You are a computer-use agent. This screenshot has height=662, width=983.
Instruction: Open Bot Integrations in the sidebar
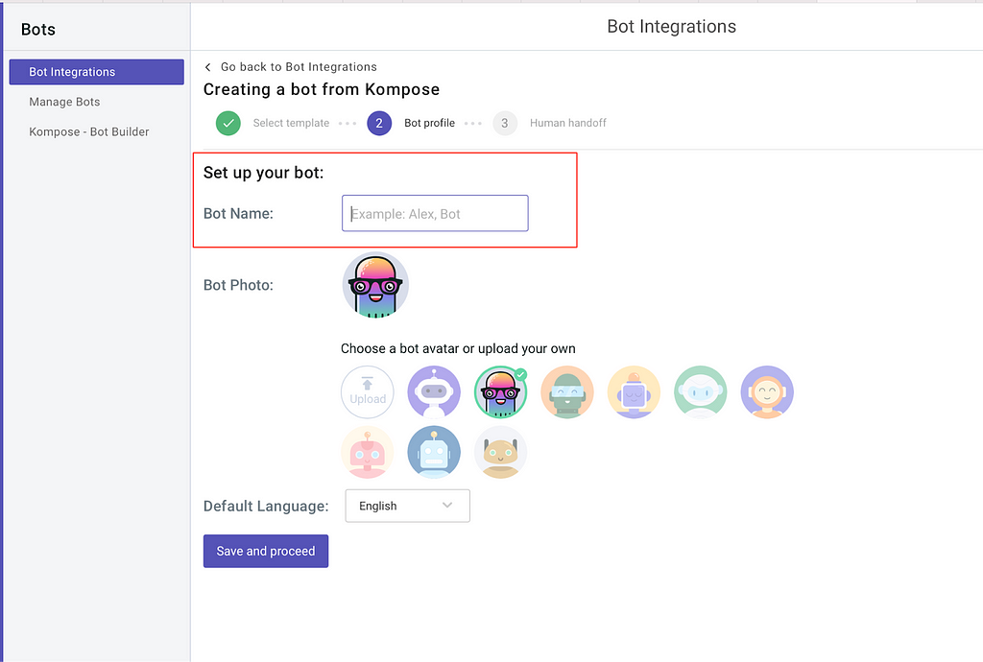tap(96, 72)
